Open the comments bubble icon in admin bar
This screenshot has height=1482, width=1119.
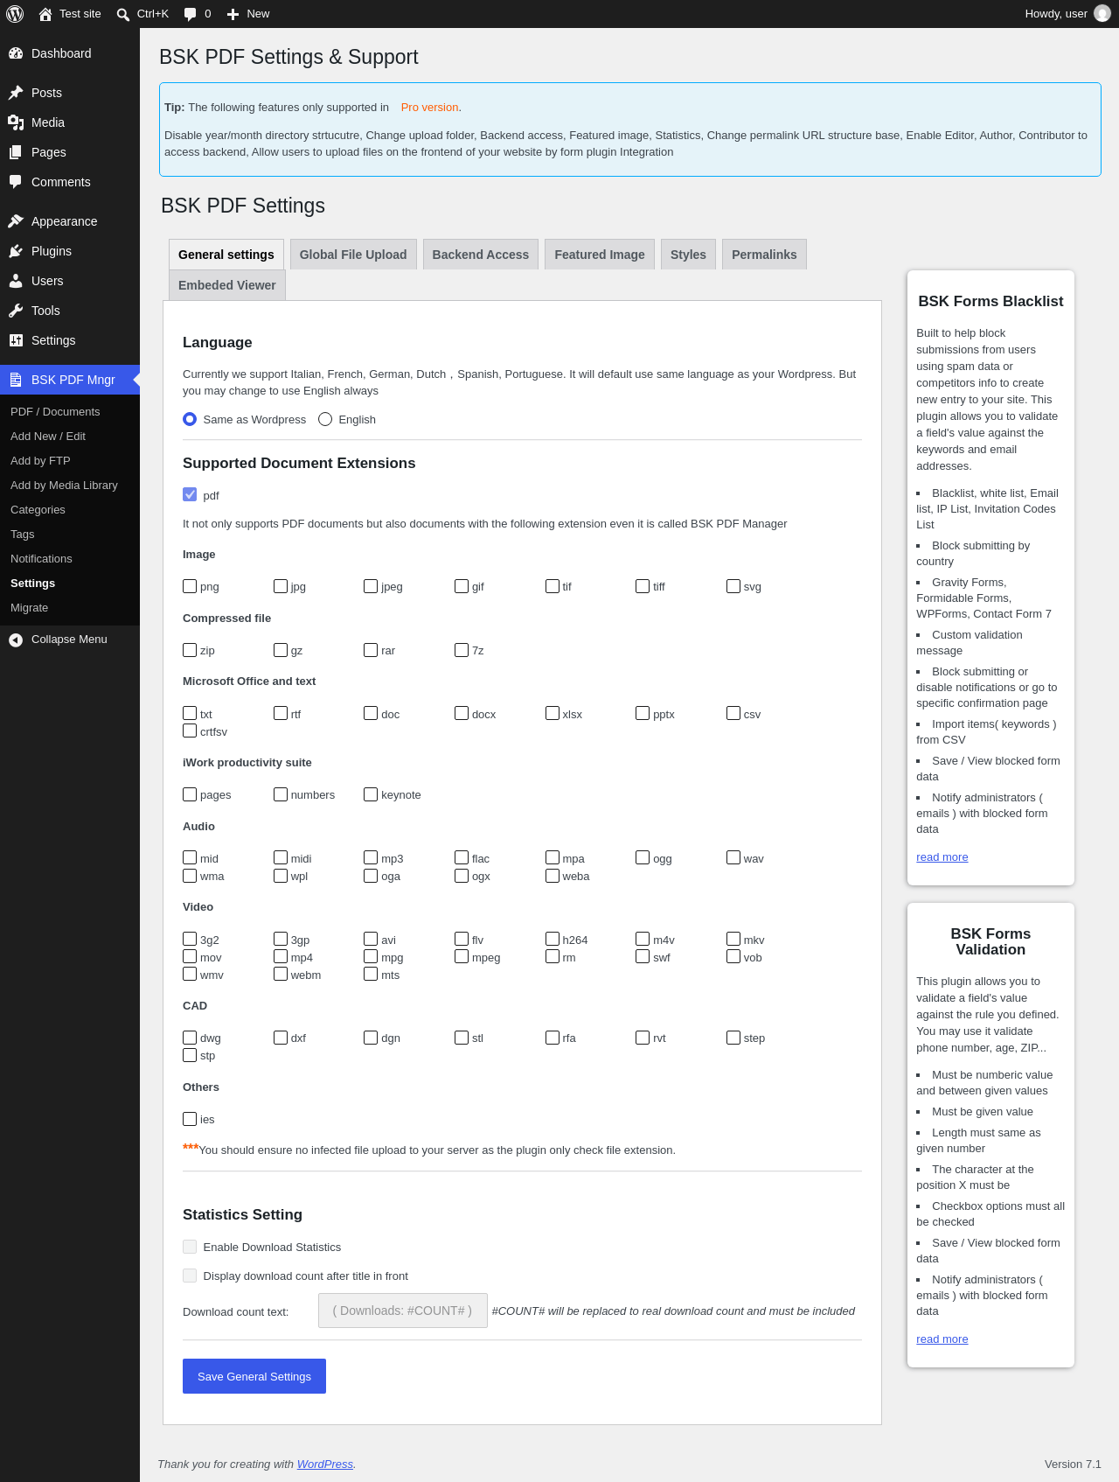tap(190, 14)
